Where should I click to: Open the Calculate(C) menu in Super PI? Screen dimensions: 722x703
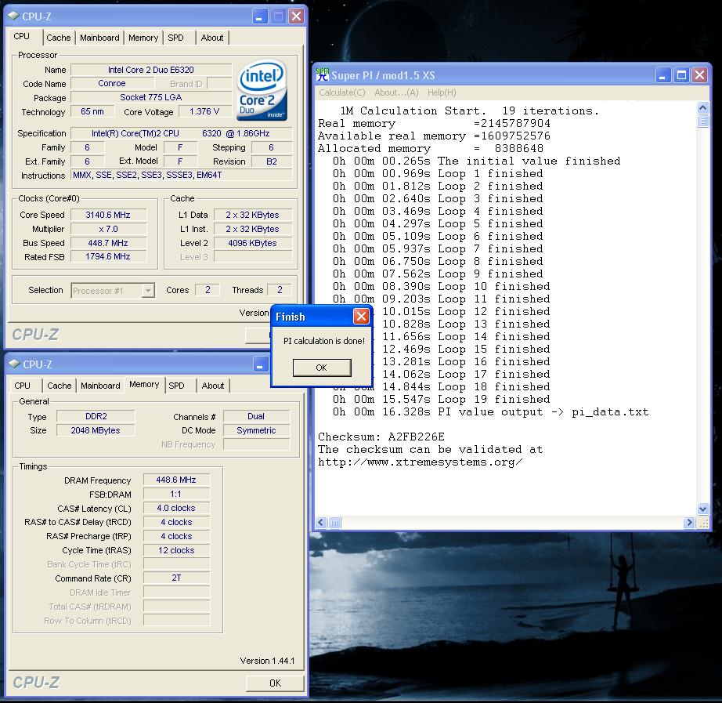[x=342, y=92]
